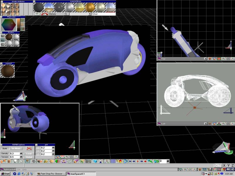Toggle the X grid axis button
Viewport: 235px width, 176px height.
pos(38,148)
